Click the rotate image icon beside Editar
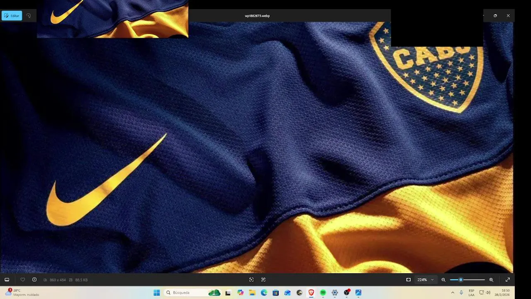 [29, 16]
